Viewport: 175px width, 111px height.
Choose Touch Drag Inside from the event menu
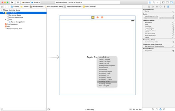click(107, 78)
